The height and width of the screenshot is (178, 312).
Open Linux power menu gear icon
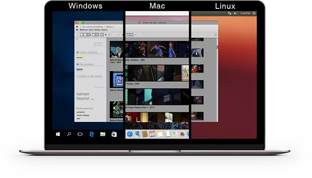click(x=254, y=13)
